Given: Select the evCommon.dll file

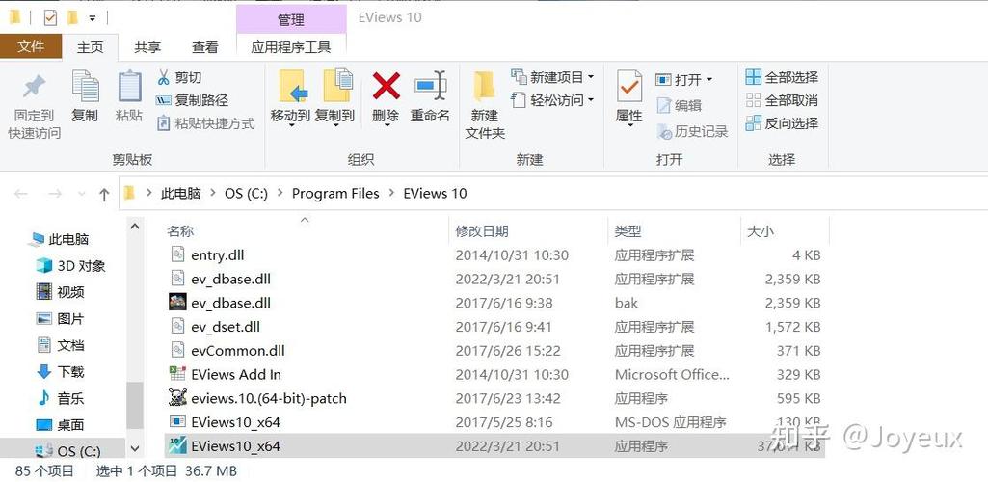Looking at the screenshot, I should (494, 351).
